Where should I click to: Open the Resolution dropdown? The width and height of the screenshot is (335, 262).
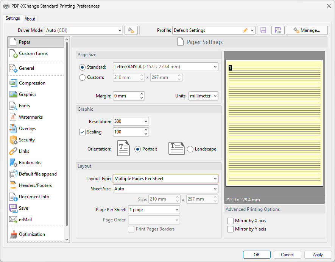coord(131,121)
